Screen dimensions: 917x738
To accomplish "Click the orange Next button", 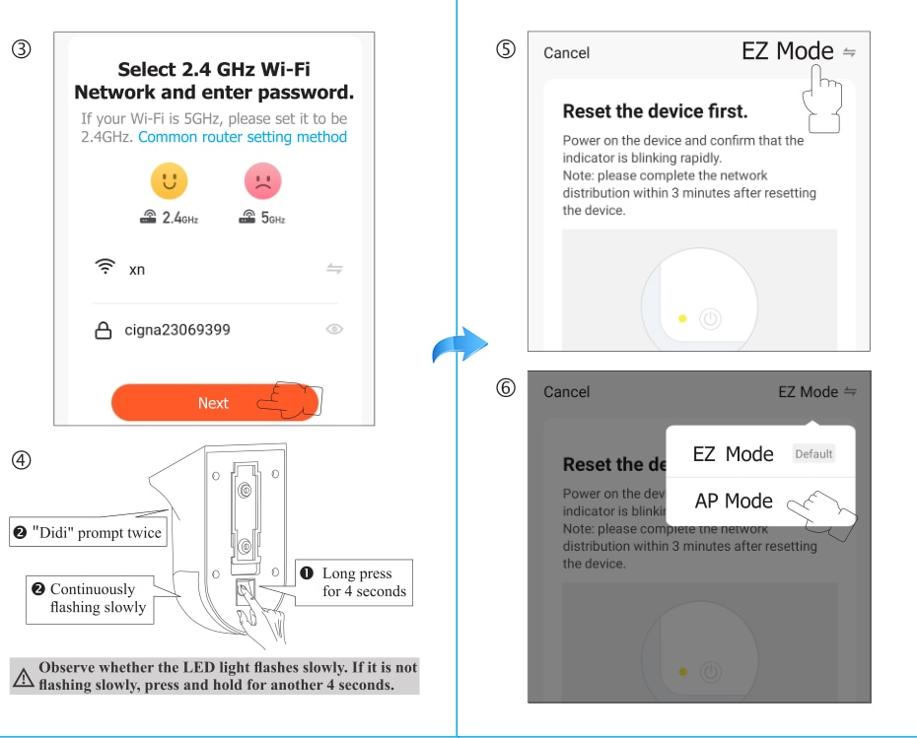I will point(215,403).
